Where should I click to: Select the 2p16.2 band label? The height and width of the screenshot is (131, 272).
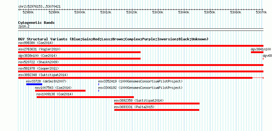coord(24,27)
